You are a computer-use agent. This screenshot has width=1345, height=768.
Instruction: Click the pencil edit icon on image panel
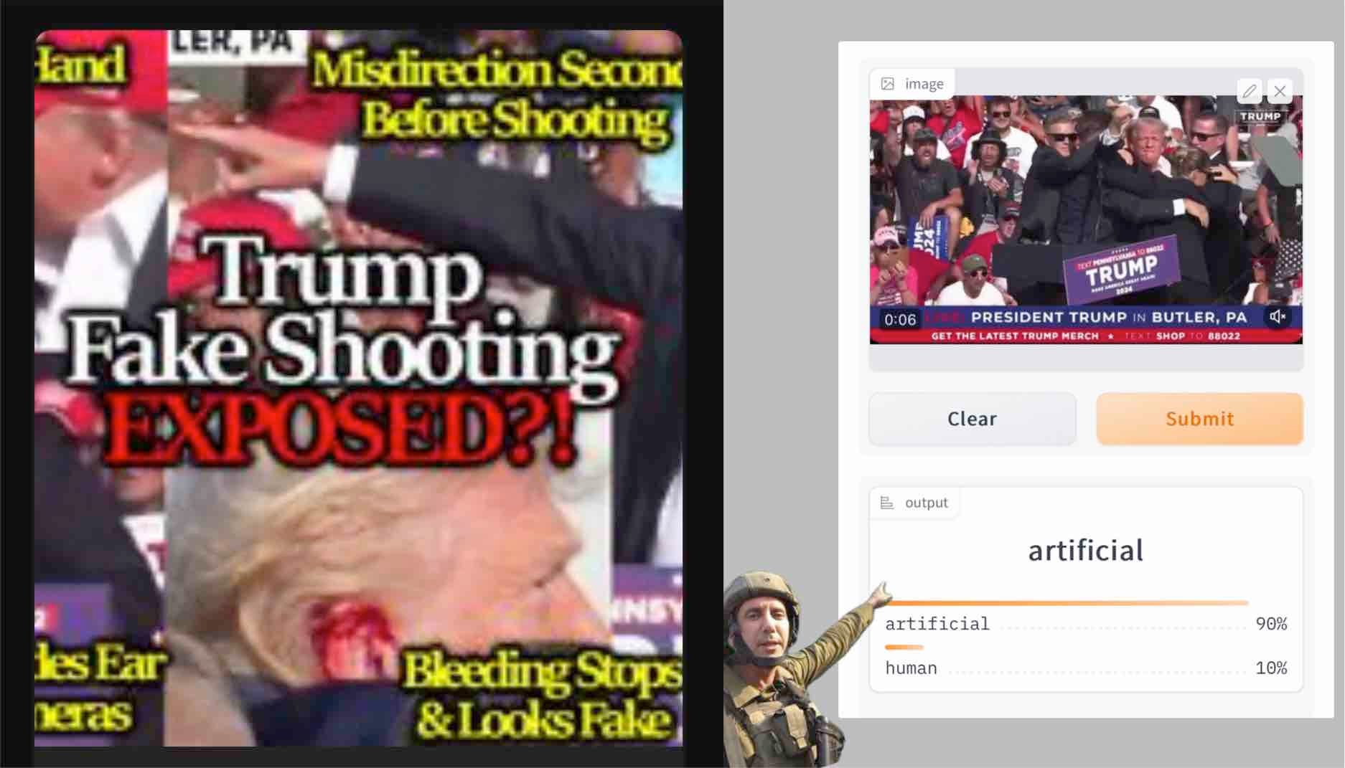click(x=1249, y=91)
